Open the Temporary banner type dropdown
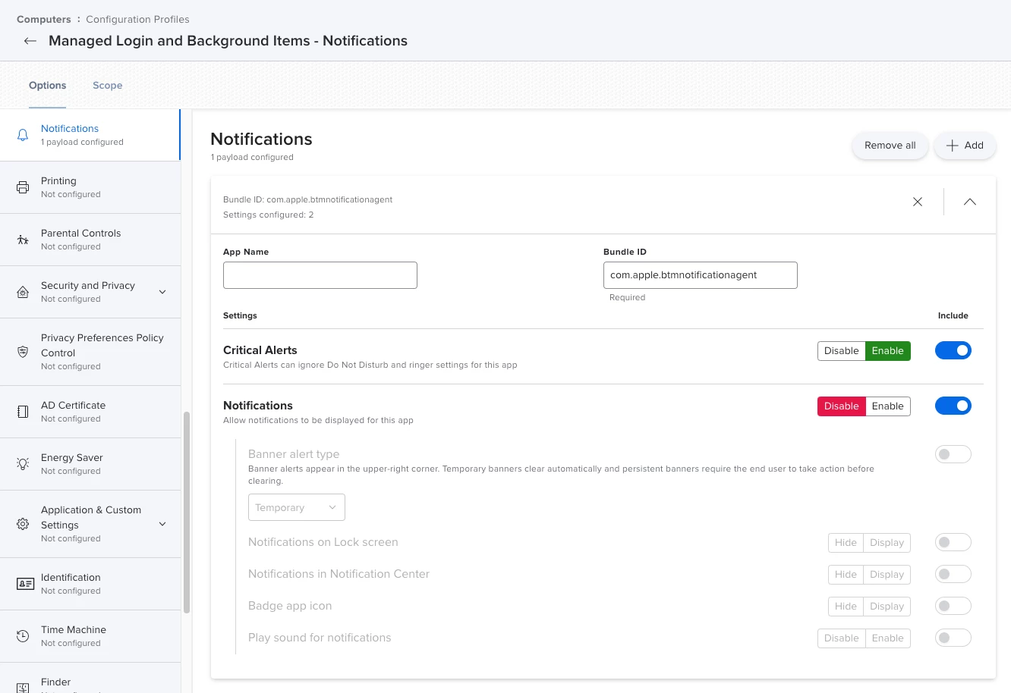 [x=297, y=507]
